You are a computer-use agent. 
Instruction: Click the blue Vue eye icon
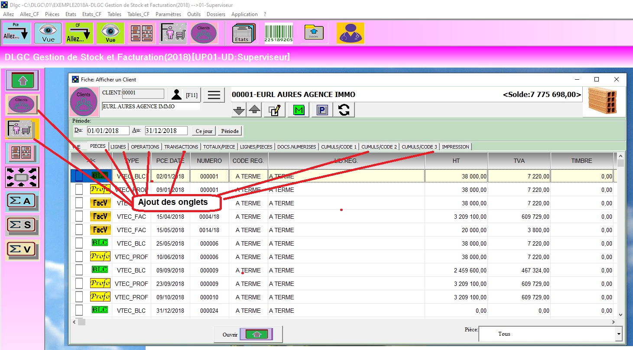pos(48,33)
